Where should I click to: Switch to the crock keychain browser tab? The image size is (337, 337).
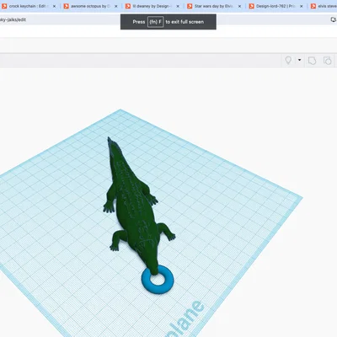click(28, 6)
